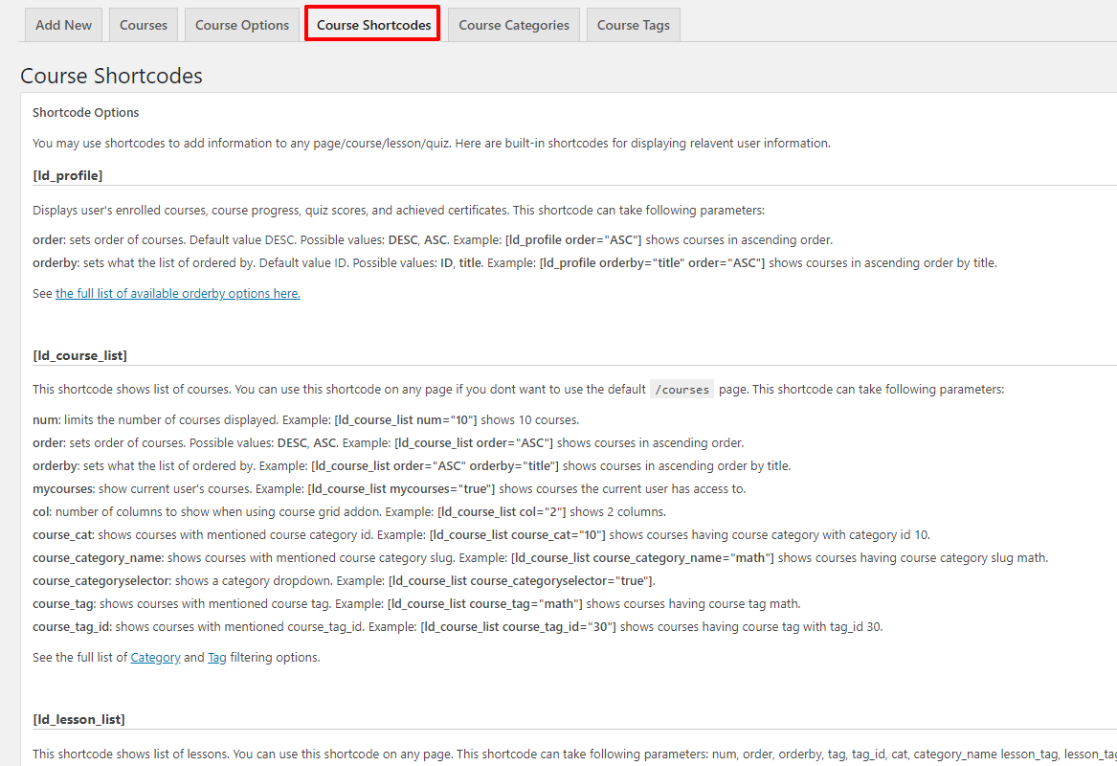Click the [ld_profile] shortcode heading
Viewport: 1117px width, 766px height.
click(67, 175)
